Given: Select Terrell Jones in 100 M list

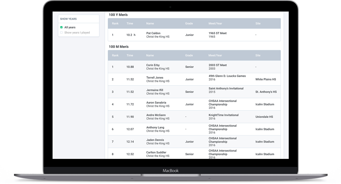Looking at the screenshot, I should [155, 78].
